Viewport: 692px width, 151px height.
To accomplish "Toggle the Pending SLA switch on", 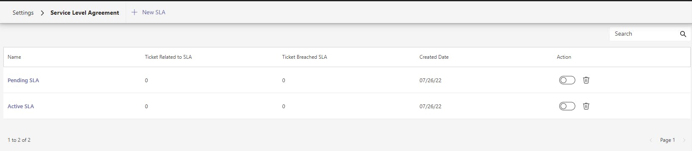I will point(567,80).
